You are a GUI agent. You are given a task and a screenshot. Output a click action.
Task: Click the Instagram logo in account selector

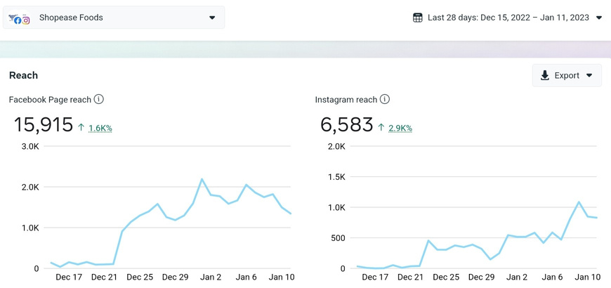pyautogui.click(x=26, y=20)
